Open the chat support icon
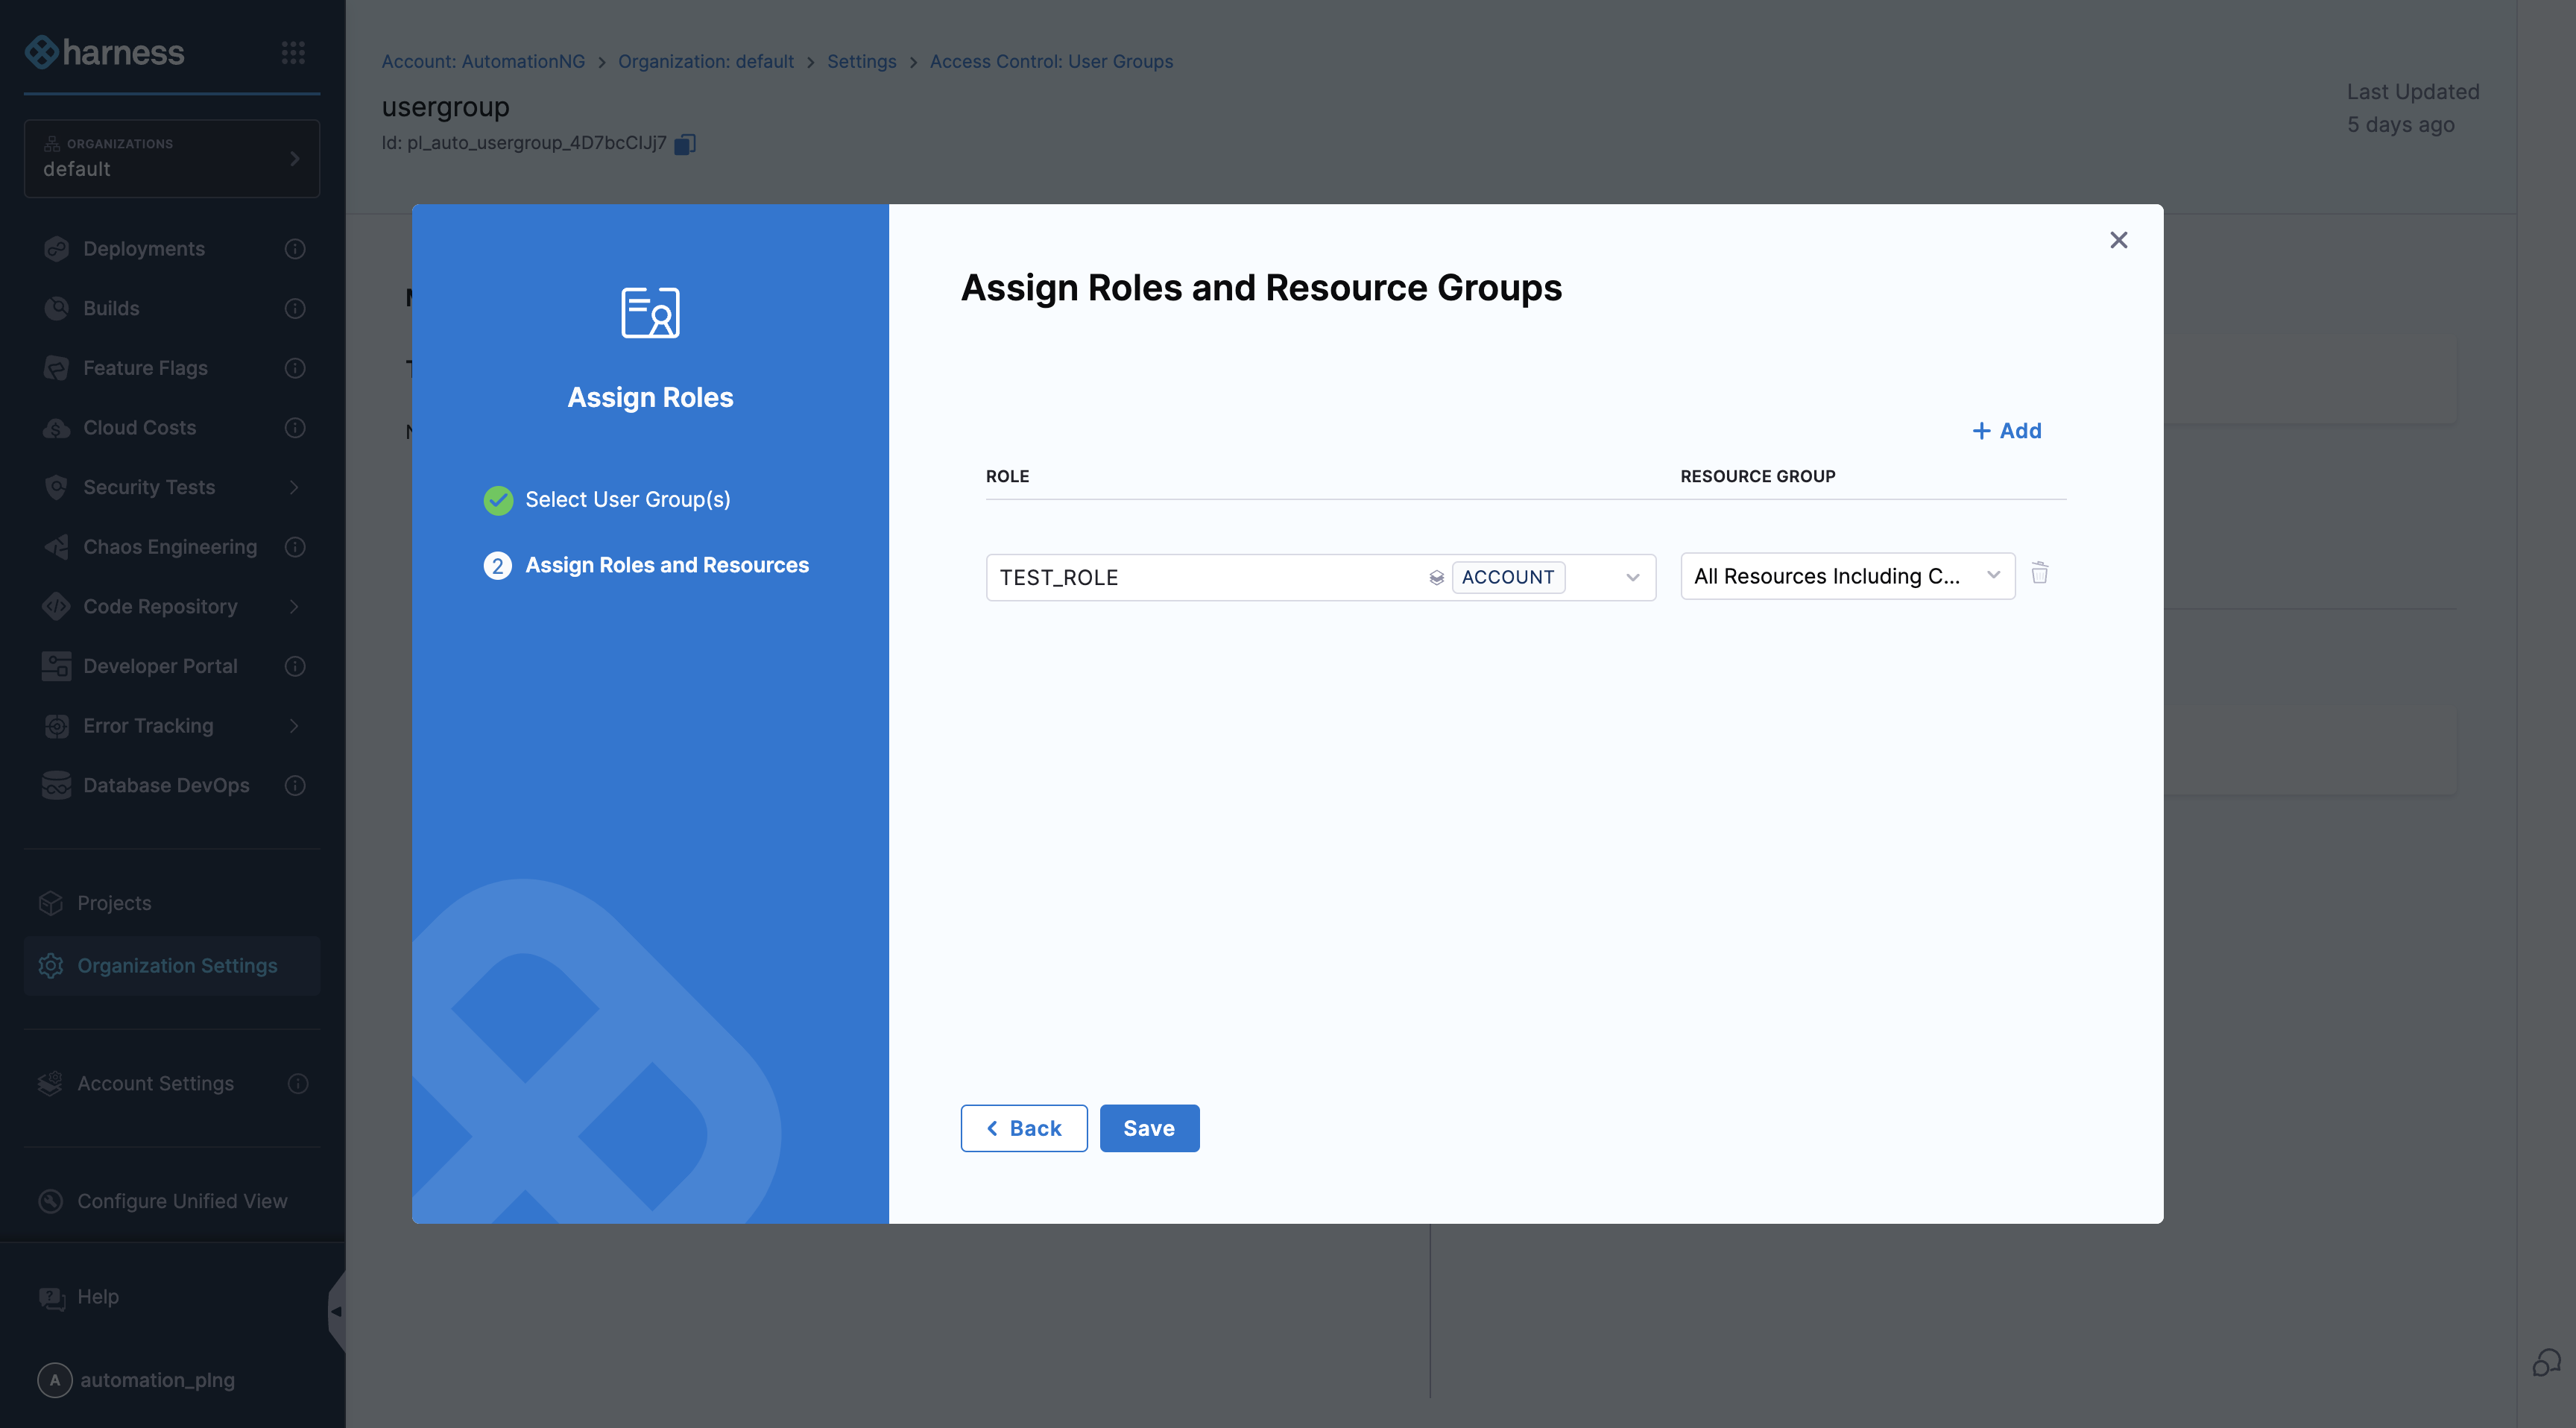Viewport: 2576px width, 1428px height. pos(2546,1362)
